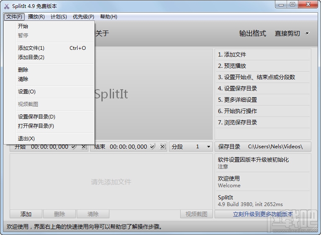Screen dimensions: 321x235
Task: Select guide step 7. 浏览保存目录
Action: pyautogui.click(x=263, y=122)
